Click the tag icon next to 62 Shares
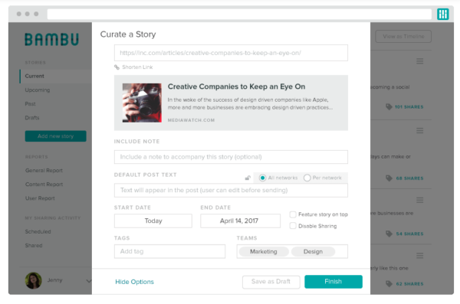This screenshot has width=460, height=304. point(389,283)
